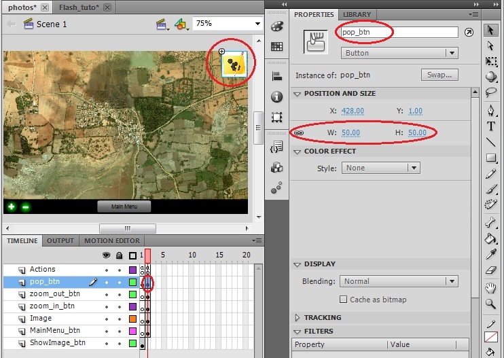This screenshot has width=504, height=358.
Task: Toggle visibility dot for MainMenu_btn layer
Action: click(x=107, y=332)
